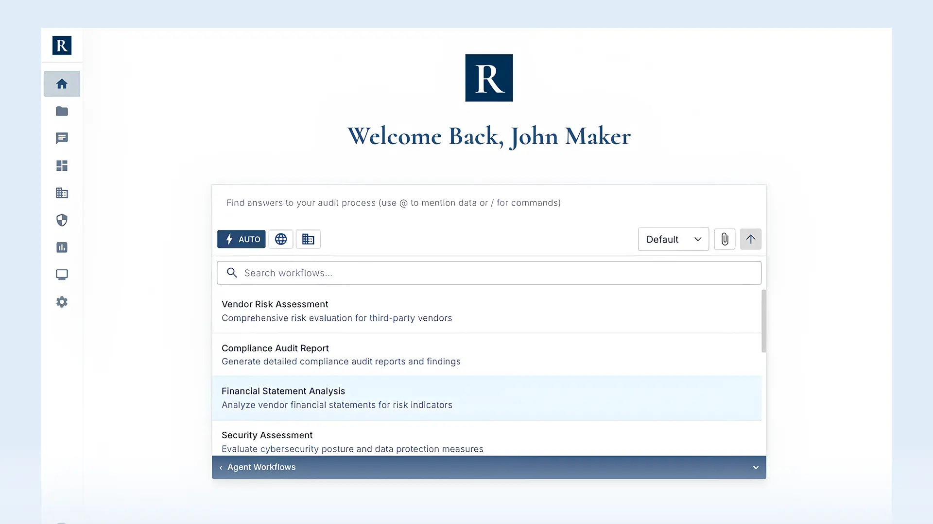The width and height of the screenshot is (933, 524).
Task: Open the folder icon in sidebar
Action: click(62, 111)
